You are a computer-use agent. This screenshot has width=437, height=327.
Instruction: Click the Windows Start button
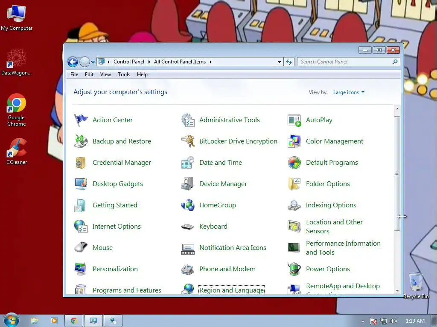coord(11,321)
